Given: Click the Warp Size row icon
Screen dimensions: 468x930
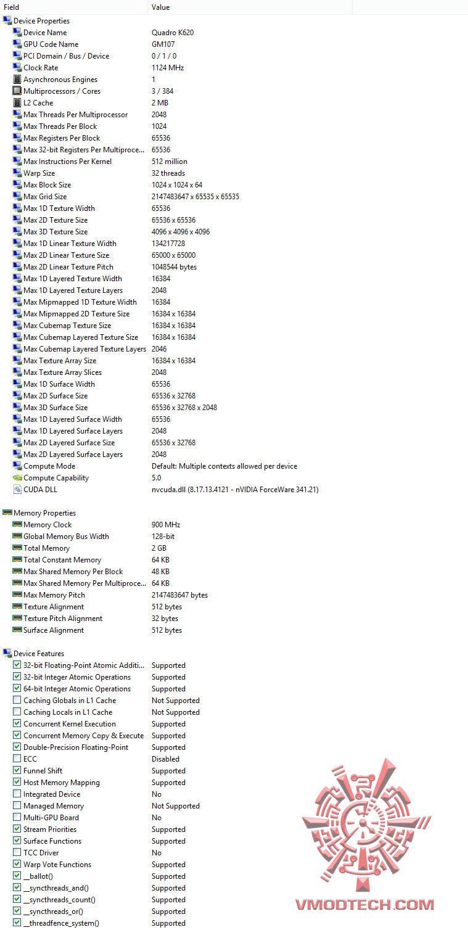Looking at the screenshot, I should 17,173.
